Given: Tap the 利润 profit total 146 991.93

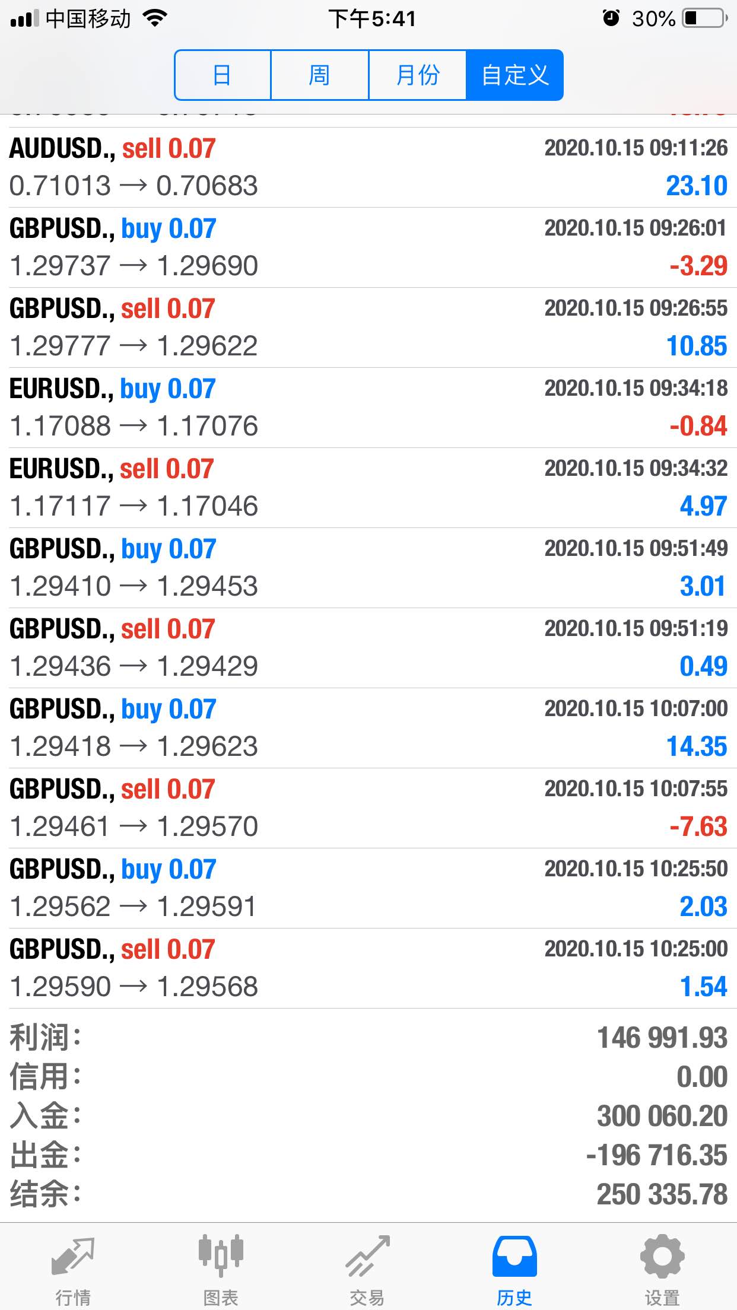Looking at the screenshot, I should (662, 1038).
